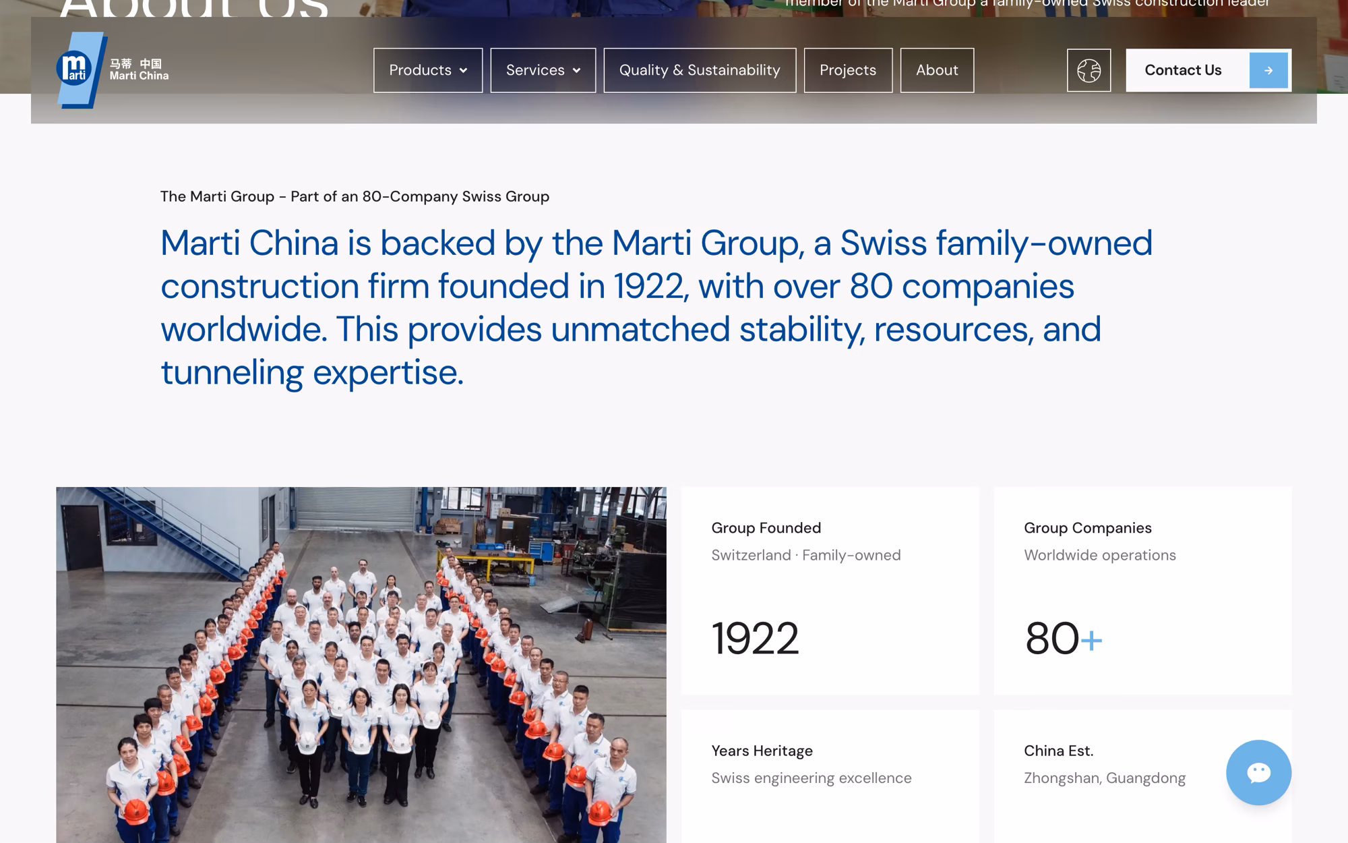The image size is (1348, 843).
Task: Open the chat bubble widget
Action: click(x=1258, y=772)
